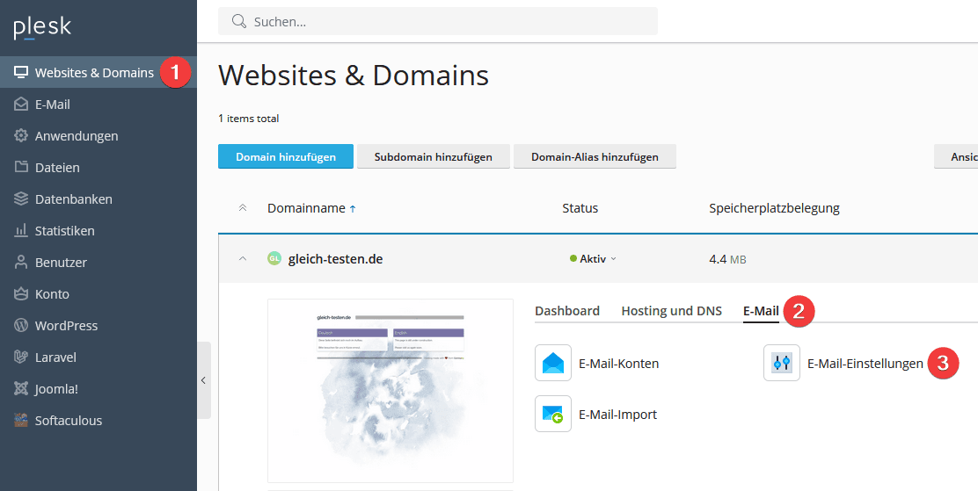Open Statistiken in the sidebar
978x491 pixels.
pyautogui.click(x=64, y=231)
